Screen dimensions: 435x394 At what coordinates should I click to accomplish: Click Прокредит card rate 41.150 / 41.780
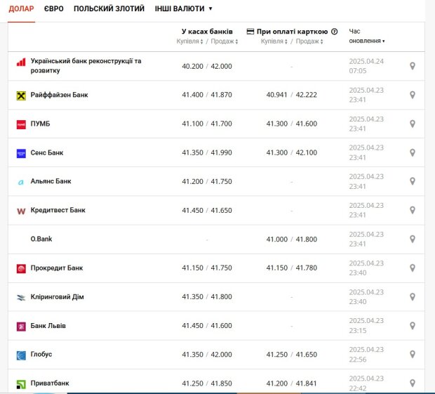coord(292,268)
